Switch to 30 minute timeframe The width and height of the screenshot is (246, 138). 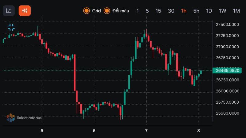coord(171,11)
